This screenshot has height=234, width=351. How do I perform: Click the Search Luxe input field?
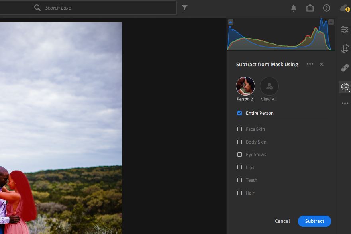108,8
